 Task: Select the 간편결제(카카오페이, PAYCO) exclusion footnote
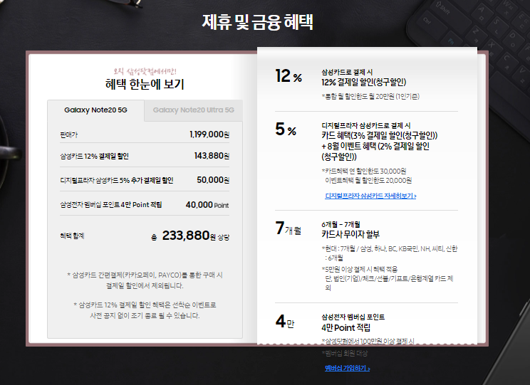coord(145,280)
